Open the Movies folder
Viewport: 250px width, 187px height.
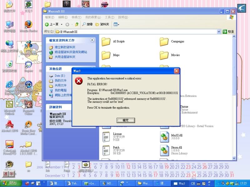tap(164, 55)
